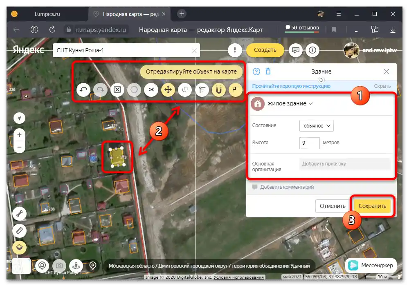Image resolution: width=409 pixels, height=286 pixels.
Task: Open the browser hamburger menu
Action: [x=339, y=14]
